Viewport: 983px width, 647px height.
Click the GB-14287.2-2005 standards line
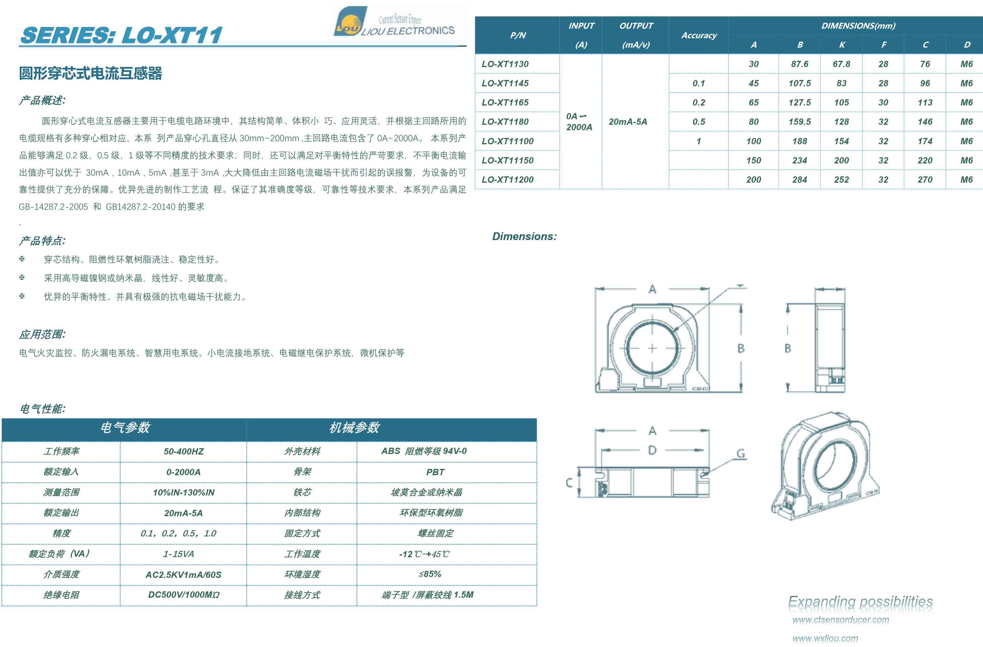click(111, 207)
